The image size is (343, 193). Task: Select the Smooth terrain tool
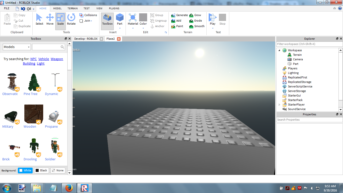(x=197, y=26)
